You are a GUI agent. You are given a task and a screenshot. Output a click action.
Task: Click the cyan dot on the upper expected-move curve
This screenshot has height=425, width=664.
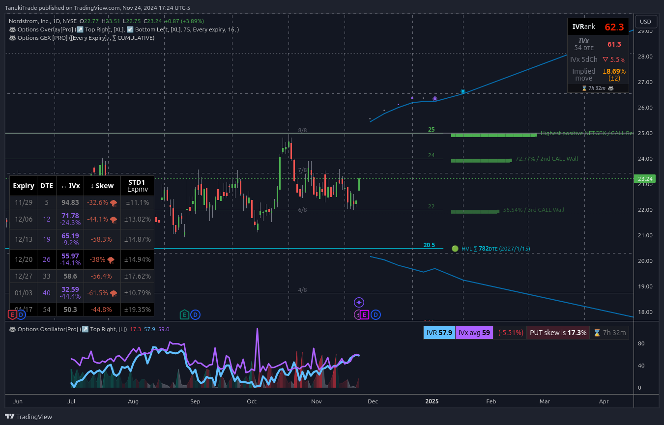(463, 91)
